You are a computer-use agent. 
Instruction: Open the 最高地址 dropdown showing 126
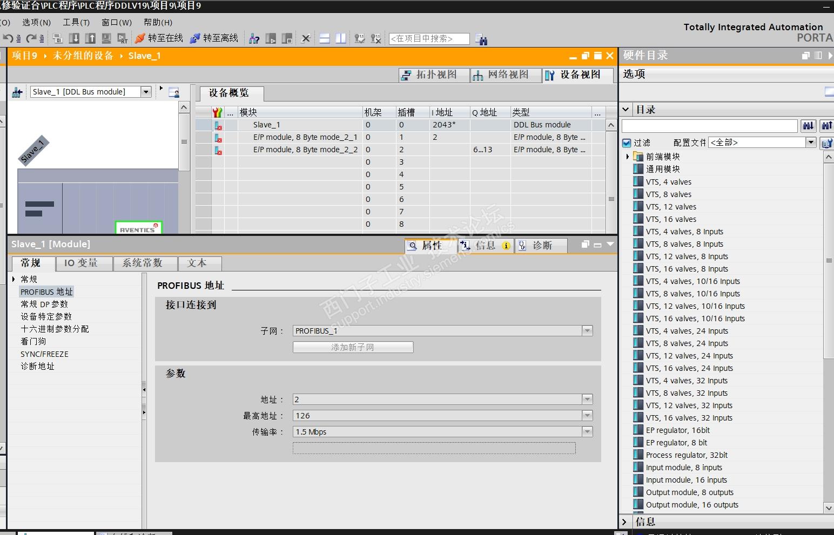(587, 416)
